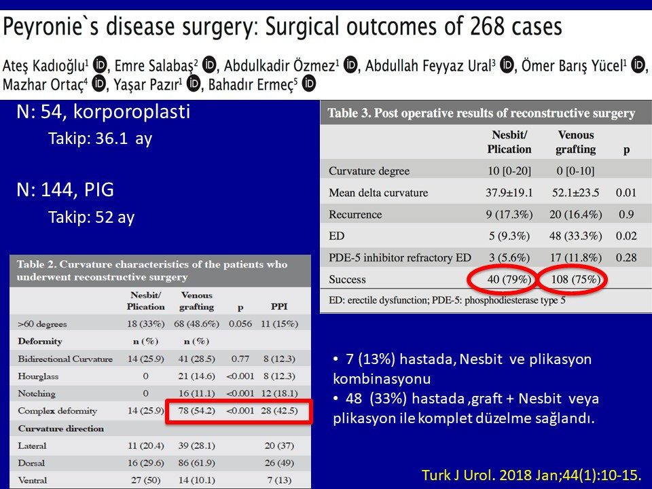Click the '10 [0-20]' curvature value
Screen dimensions: 652x489
[509, 171]
